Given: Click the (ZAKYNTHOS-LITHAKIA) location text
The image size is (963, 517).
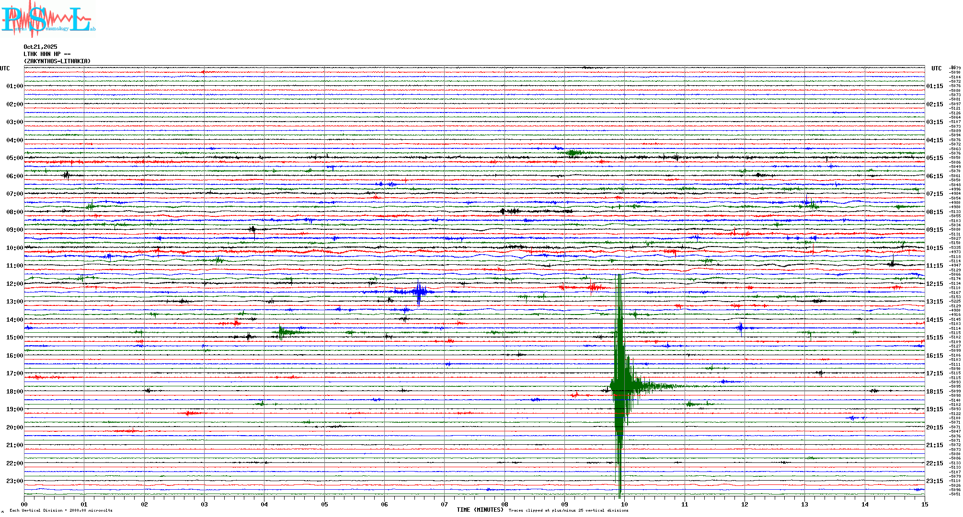Looking at the screenshot, I should (x=57, y=61).
